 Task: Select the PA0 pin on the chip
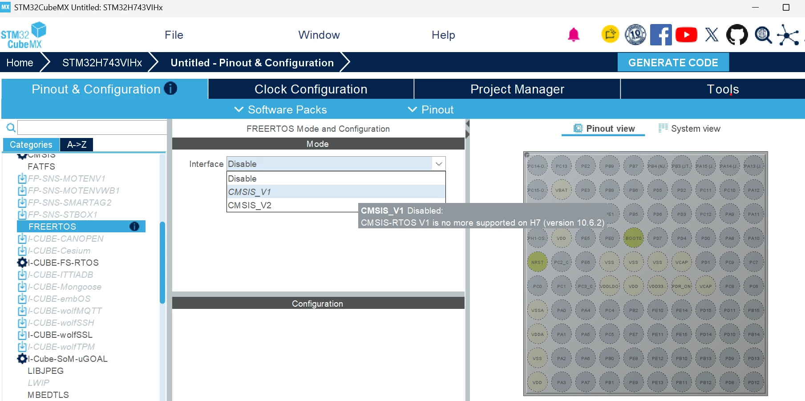tap(561, 310)
